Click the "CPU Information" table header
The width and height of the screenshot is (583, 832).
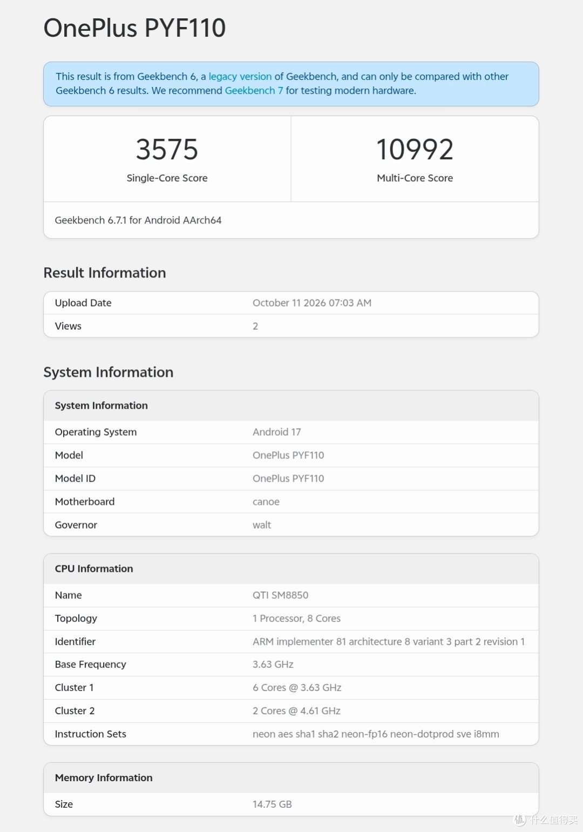tap(94, 569)
